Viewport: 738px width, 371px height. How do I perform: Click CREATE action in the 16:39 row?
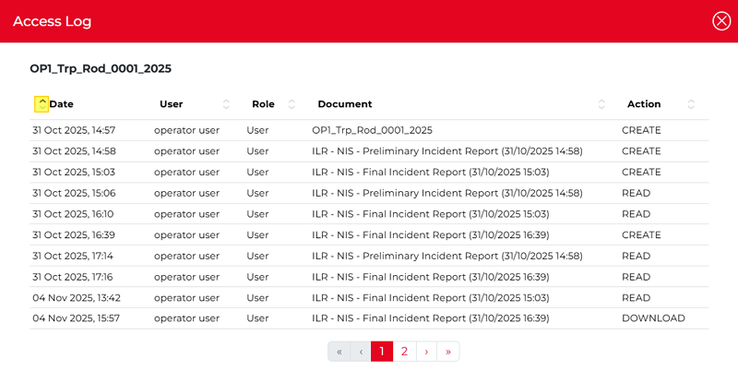click(641, 235)
